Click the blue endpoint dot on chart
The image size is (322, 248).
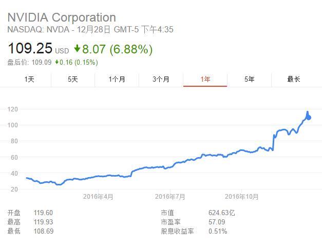[x=308, y=118]
